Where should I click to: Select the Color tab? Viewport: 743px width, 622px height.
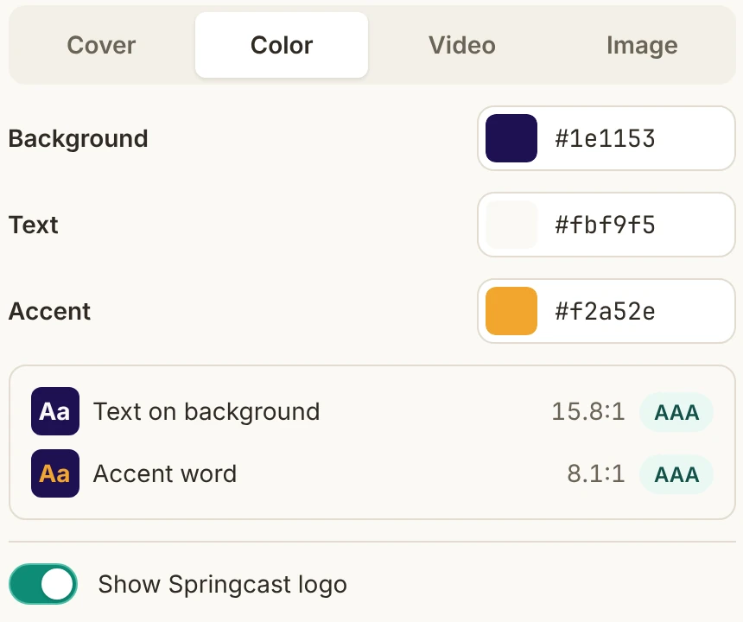point(282,45)
